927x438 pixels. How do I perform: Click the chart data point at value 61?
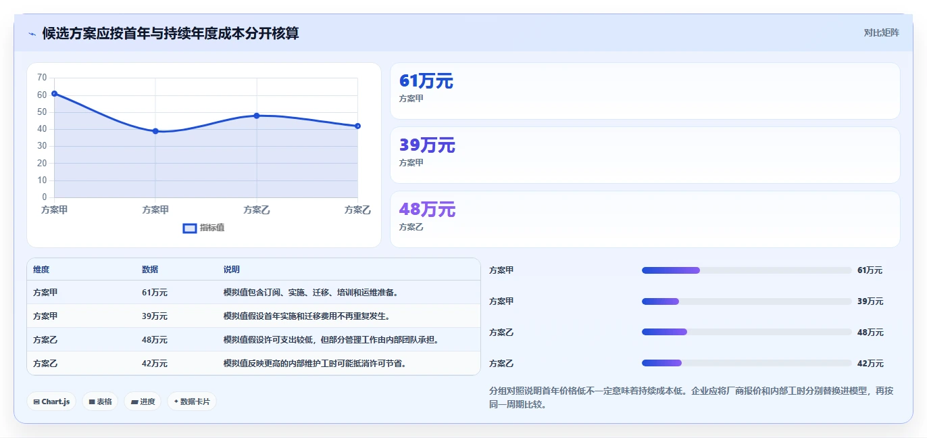coord(54,93)
